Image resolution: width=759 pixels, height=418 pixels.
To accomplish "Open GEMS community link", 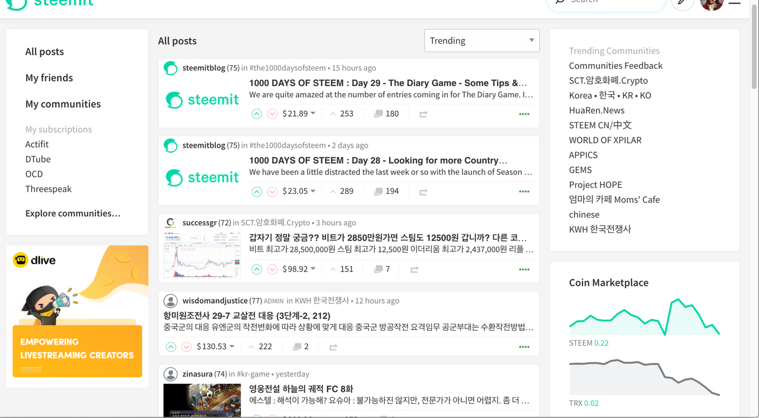I will point(581,170).
